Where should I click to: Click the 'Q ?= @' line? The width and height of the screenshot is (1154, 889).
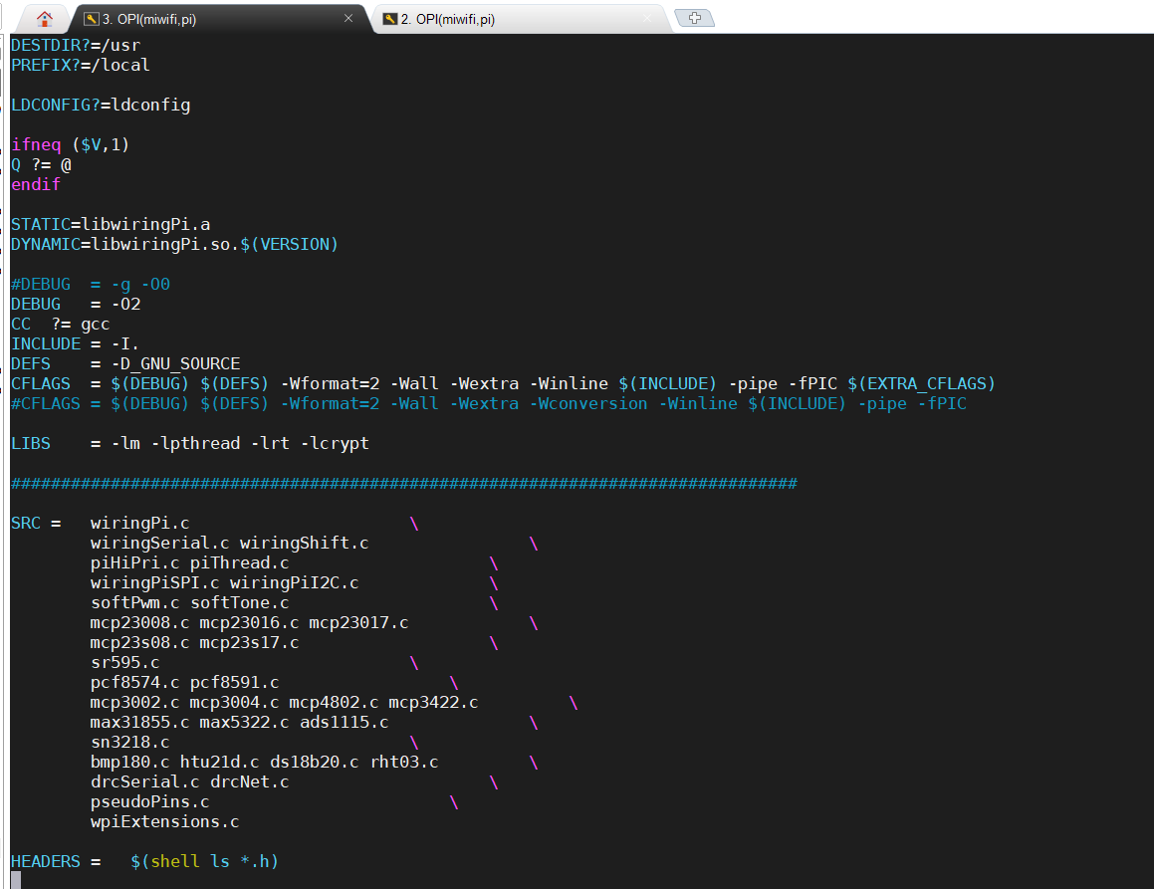coord(41,164)
